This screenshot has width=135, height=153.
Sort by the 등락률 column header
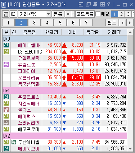click(x=93, y=32)
